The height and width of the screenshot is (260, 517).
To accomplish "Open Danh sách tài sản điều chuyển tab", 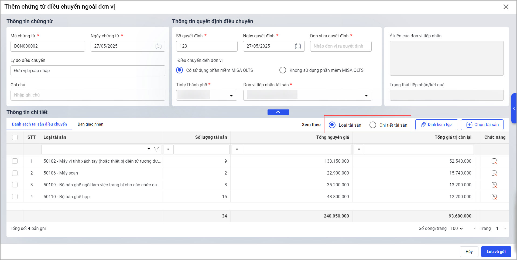I will 39,124.
